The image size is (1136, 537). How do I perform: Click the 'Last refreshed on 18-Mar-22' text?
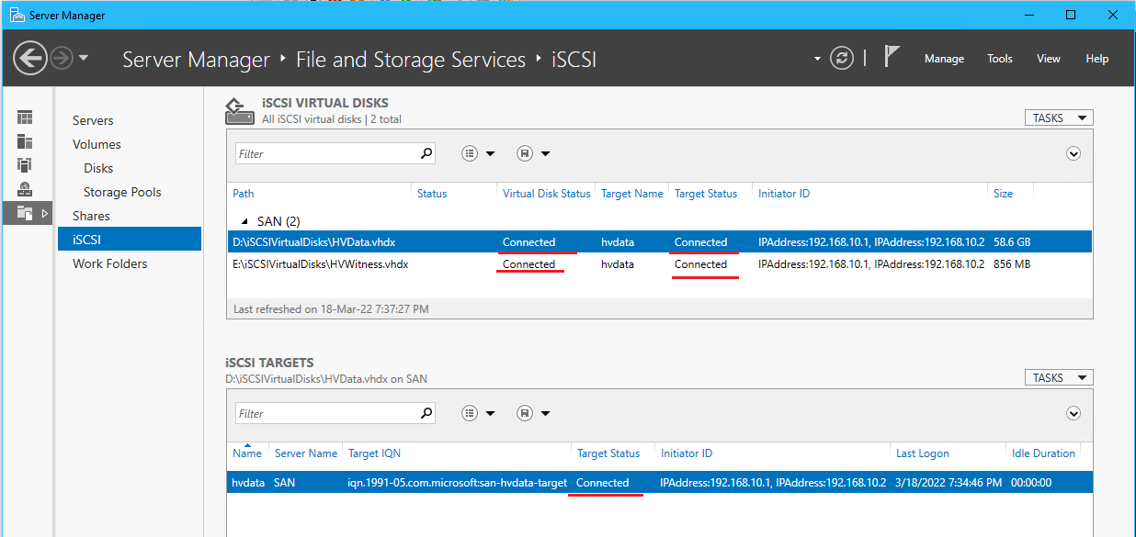pos(331,309)
